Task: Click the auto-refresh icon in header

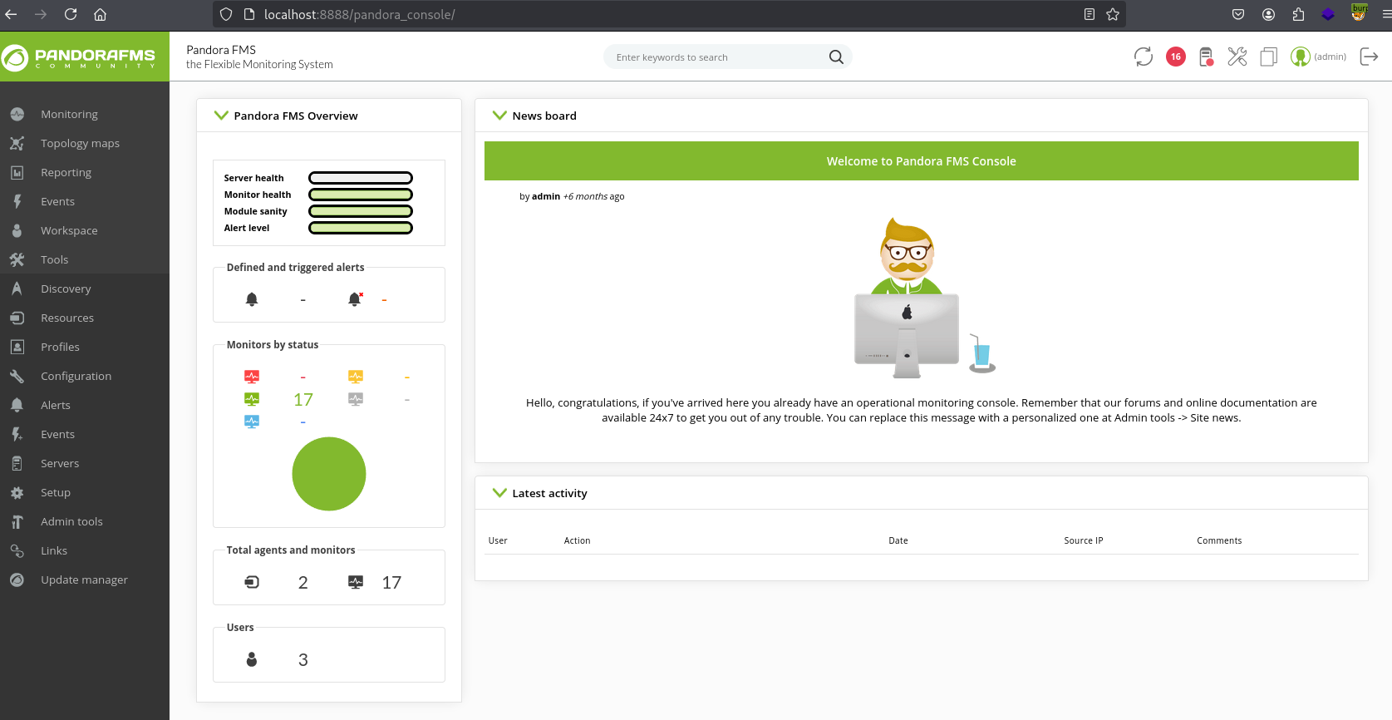Action: click(1144, 57)
